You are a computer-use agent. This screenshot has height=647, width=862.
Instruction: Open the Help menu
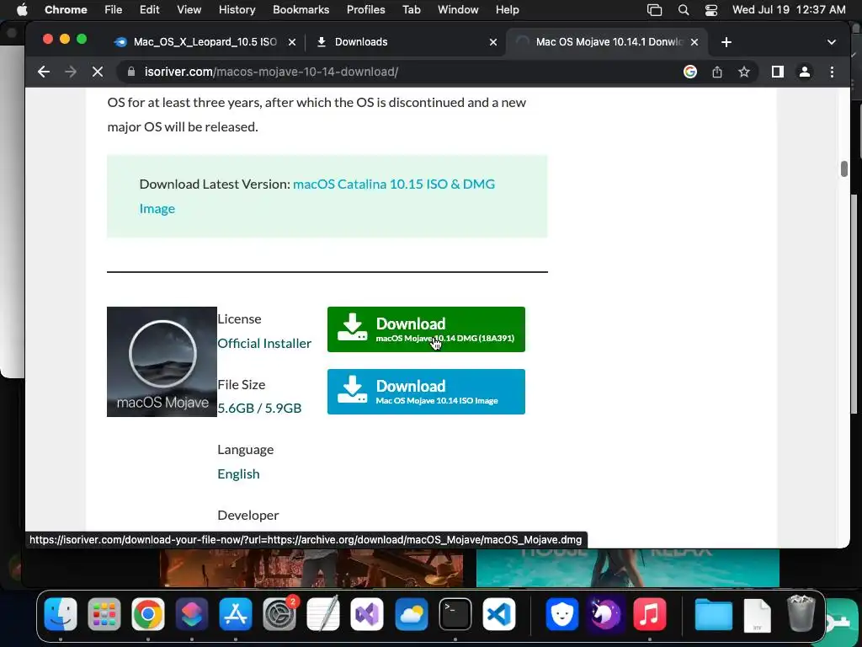pyautogui.click(x=507, y=10)
